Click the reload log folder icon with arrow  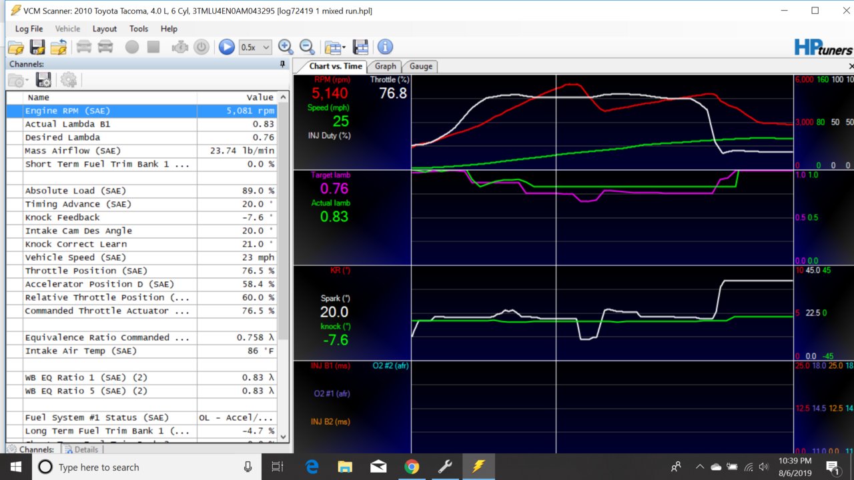tap(59, 47)
